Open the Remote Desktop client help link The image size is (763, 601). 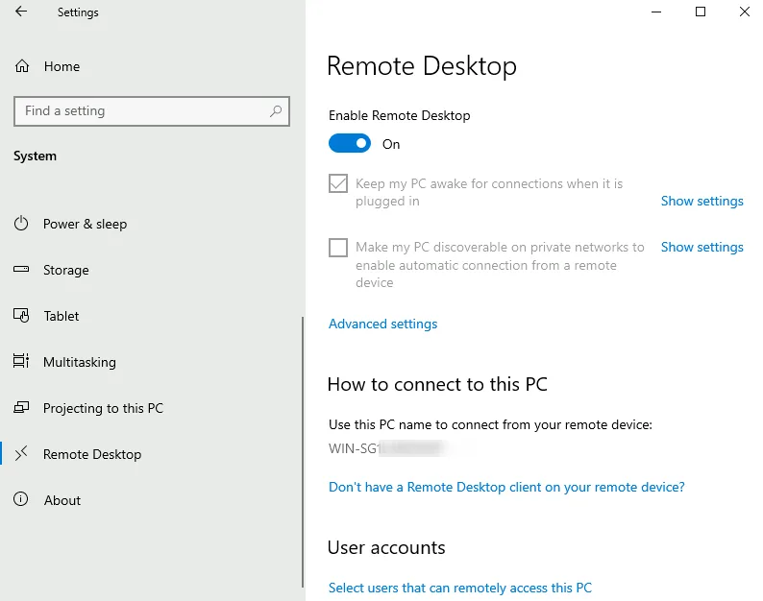(506, 487)
